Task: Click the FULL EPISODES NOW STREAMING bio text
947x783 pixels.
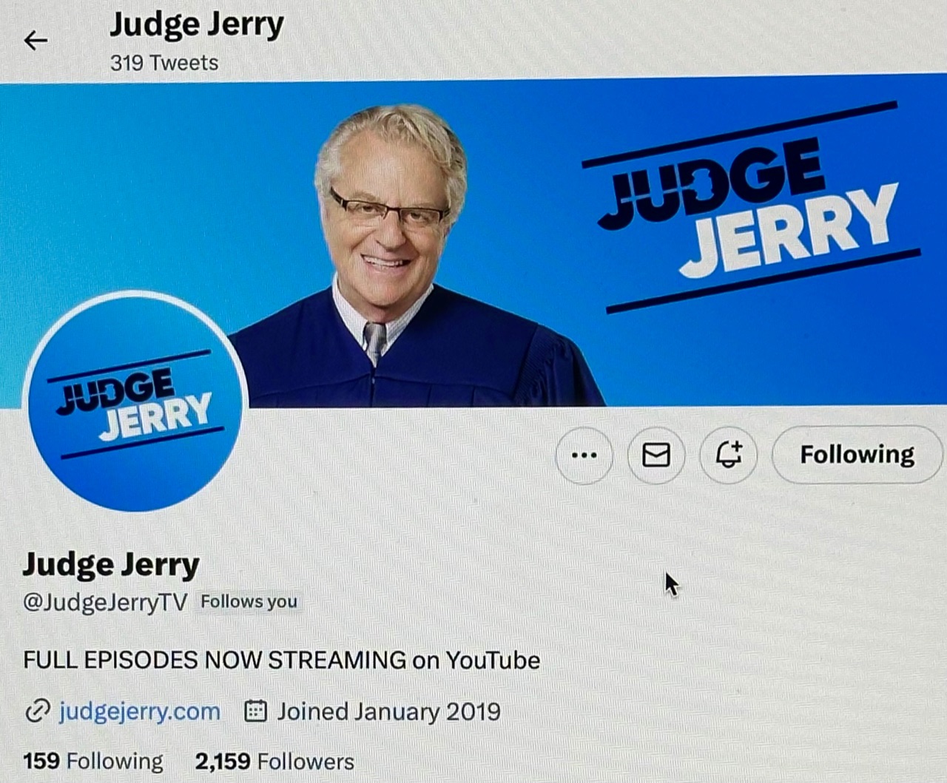Action: click(x=281, y=660)
